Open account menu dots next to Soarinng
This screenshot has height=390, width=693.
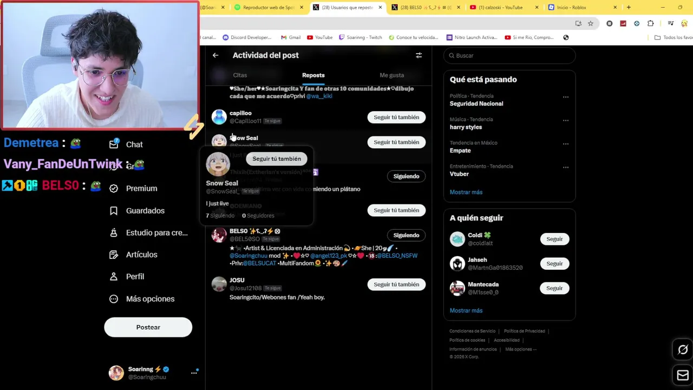[194, 373]
